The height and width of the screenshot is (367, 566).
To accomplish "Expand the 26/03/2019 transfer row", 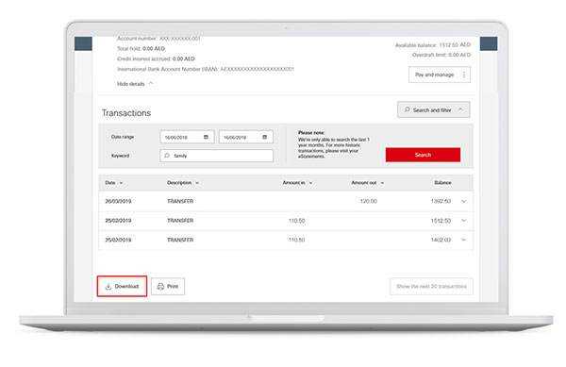I will point(464,201).
